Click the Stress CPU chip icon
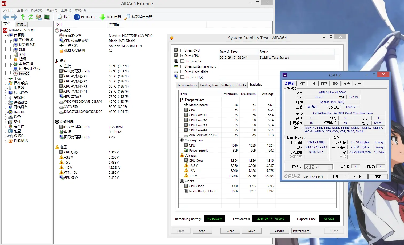Image resolution: width=404 pixels, height=245 pixels. 176,50
